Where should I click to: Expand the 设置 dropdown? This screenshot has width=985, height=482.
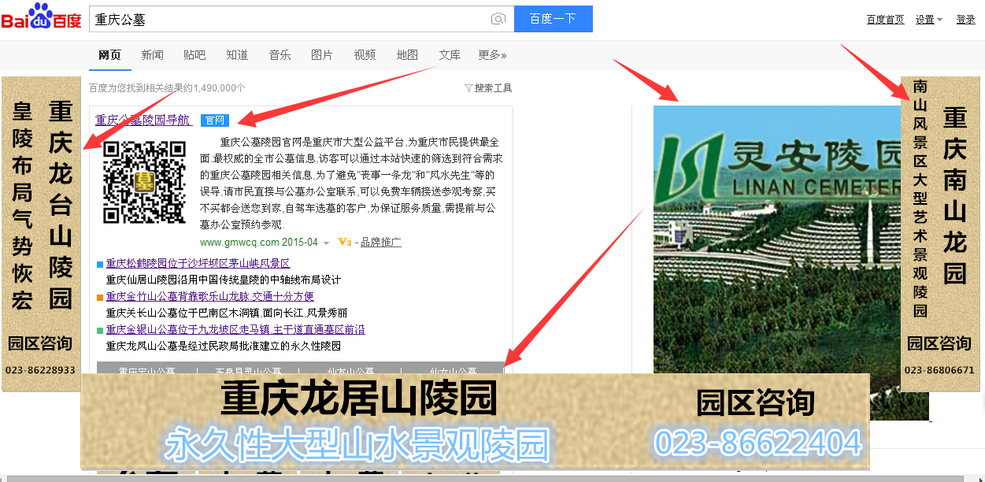click(929, 20)
